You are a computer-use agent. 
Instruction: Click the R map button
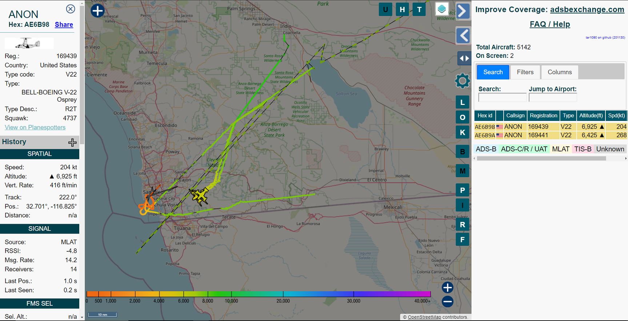[463, 224]
